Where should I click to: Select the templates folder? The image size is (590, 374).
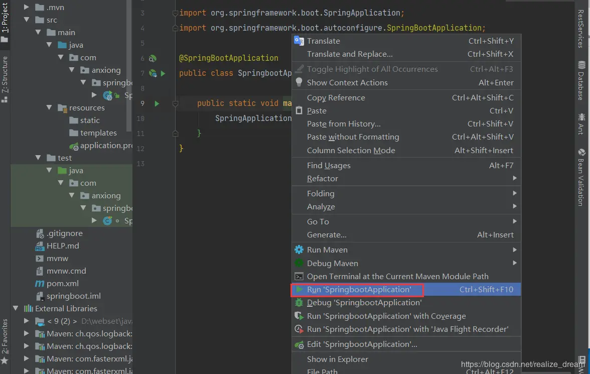click(x=93, y=133)
